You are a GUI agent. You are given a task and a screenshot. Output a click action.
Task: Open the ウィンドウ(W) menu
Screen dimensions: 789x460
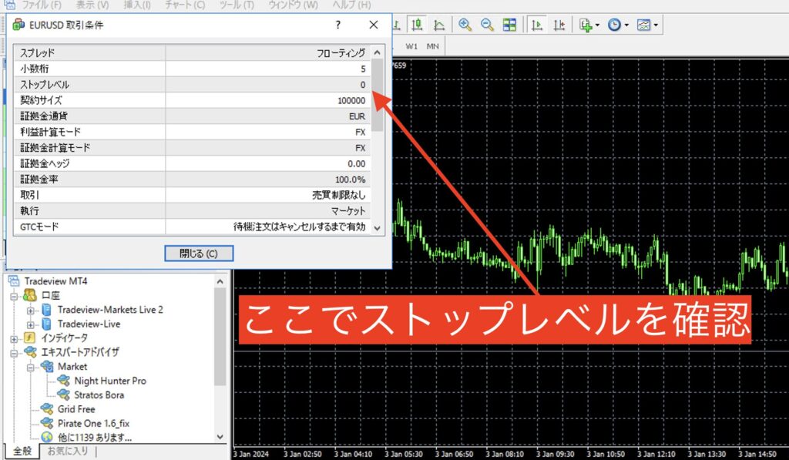click(293, 5)
